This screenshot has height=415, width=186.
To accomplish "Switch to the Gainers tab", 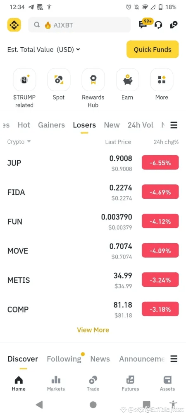I will (x=51, y=125).
